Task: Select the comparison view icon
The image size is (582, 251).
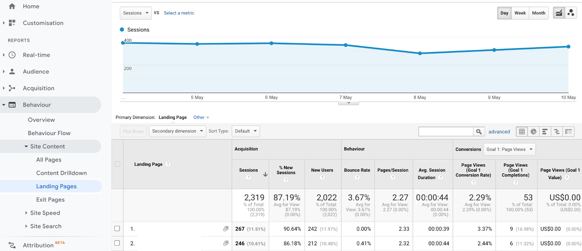Action: pyautogui.click(x=557, y=131)
